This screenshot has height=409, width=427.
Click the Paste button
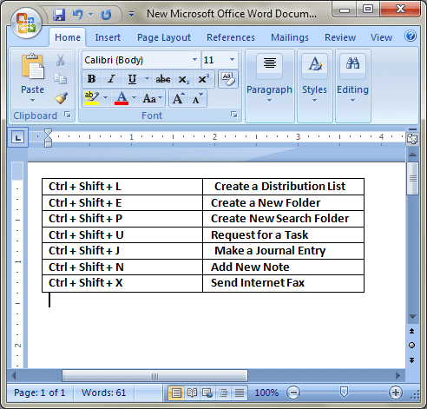32,78
